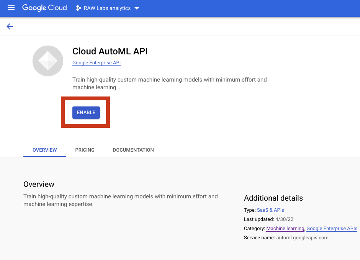Click the Google Cloud logo

44,8
